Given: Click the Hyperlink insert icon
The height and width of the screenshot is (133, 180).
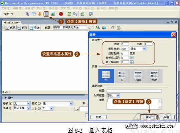Looking at the screenshot, I should click(27, 14).
